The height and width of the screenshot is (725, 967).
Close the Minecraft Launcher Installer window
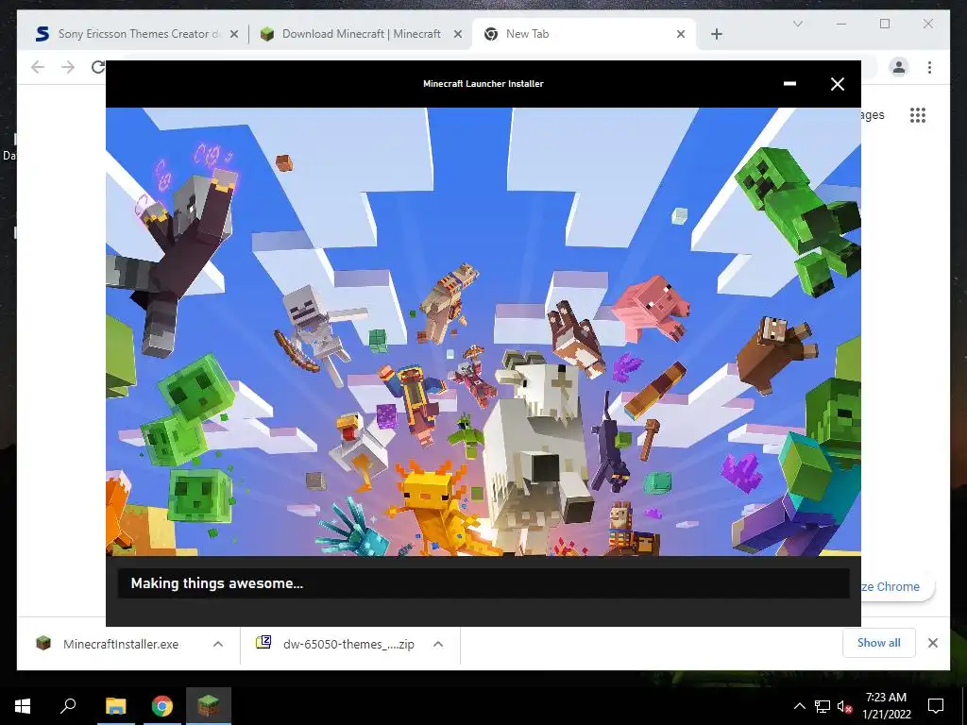point(837,84)
